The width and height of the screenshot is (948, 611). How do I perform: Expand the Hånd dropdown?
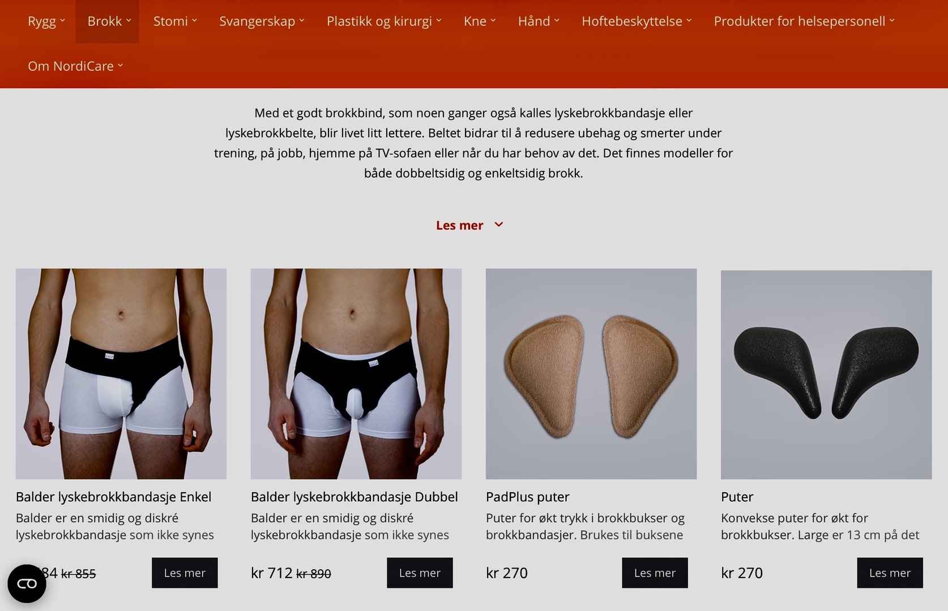pos(539,21)
